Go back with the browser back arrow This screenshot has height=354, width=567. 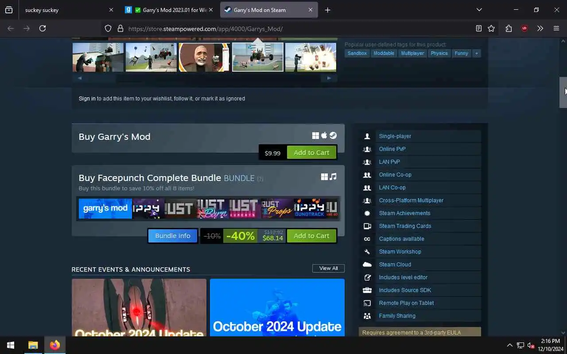11,28
